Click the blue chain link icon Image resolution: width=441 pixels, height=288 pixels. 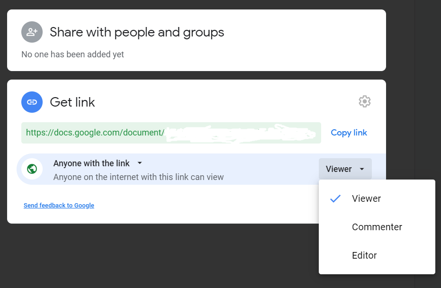pos(32,102)
